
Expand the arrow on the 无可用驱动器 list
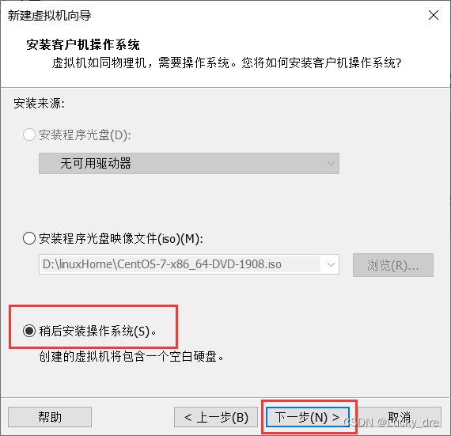coord(331,163)
